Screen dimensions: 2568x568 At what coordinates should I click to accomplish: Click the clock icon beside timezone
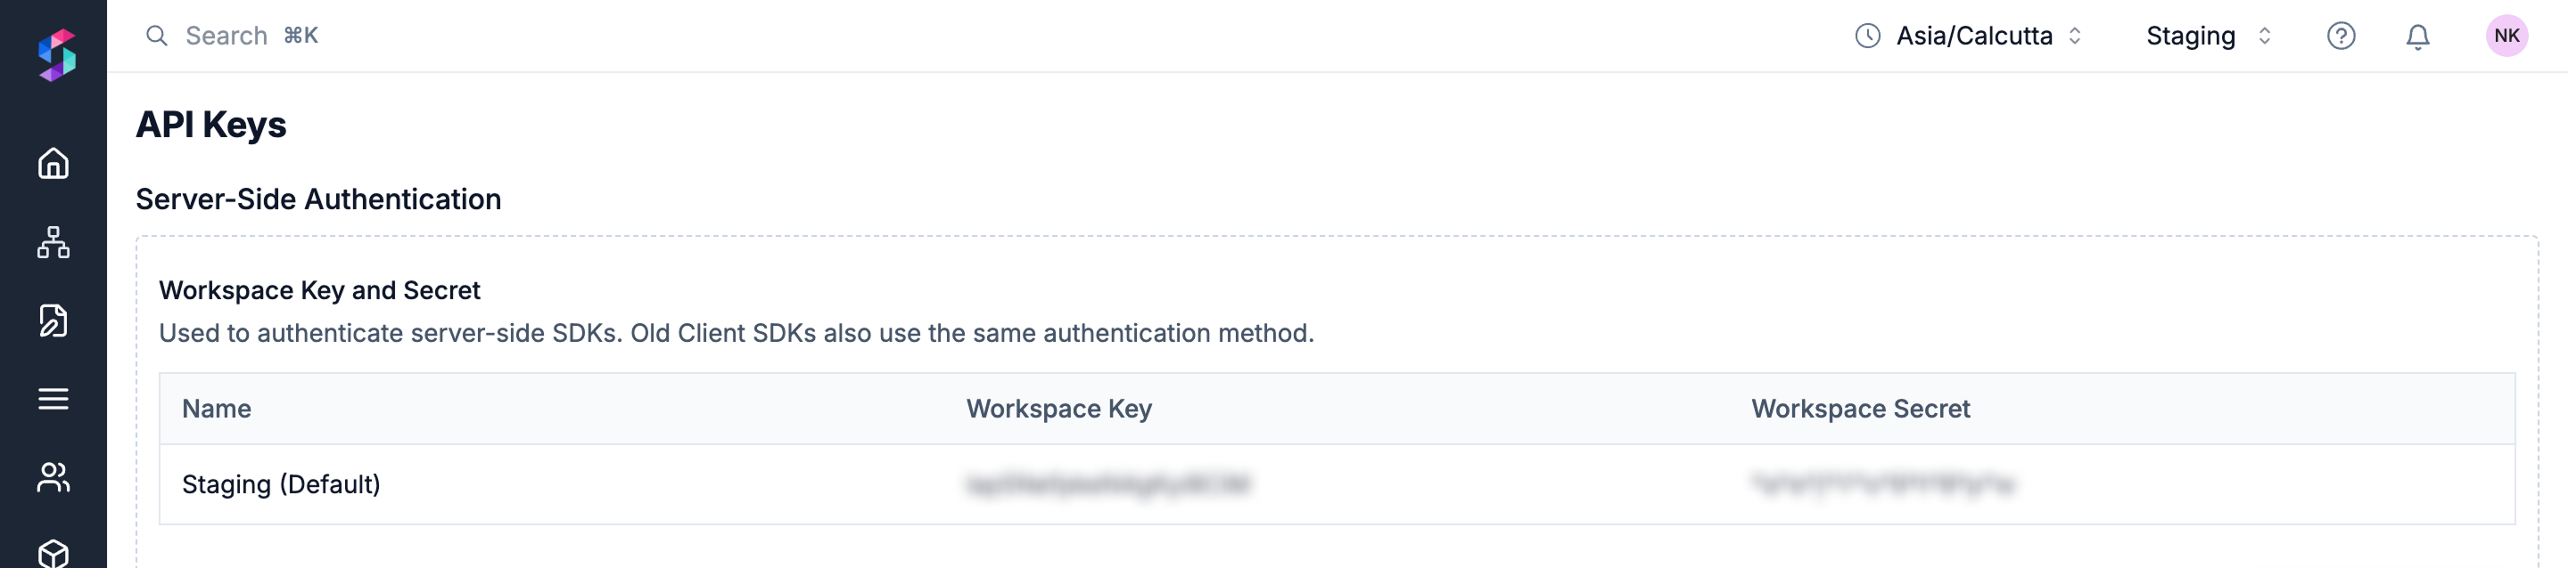click(1866, 37)
